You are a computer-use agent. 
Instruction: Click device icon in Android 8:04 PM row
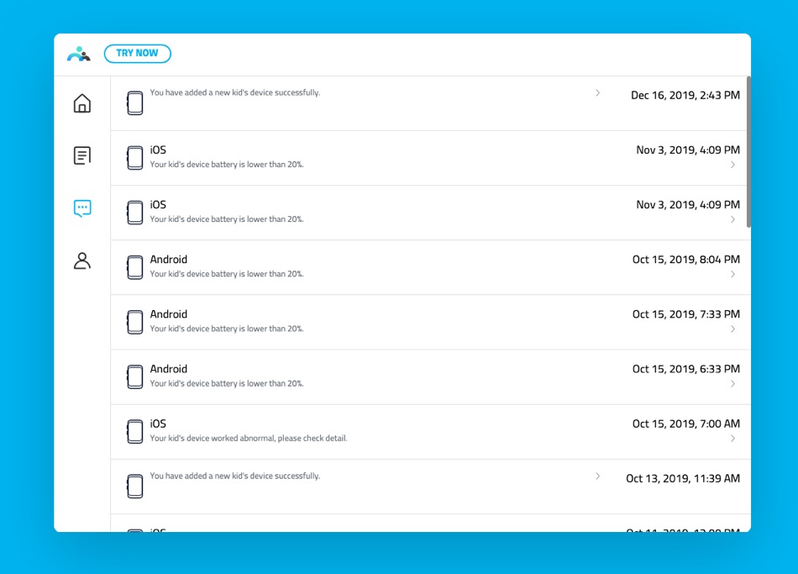tap(135, 267)
